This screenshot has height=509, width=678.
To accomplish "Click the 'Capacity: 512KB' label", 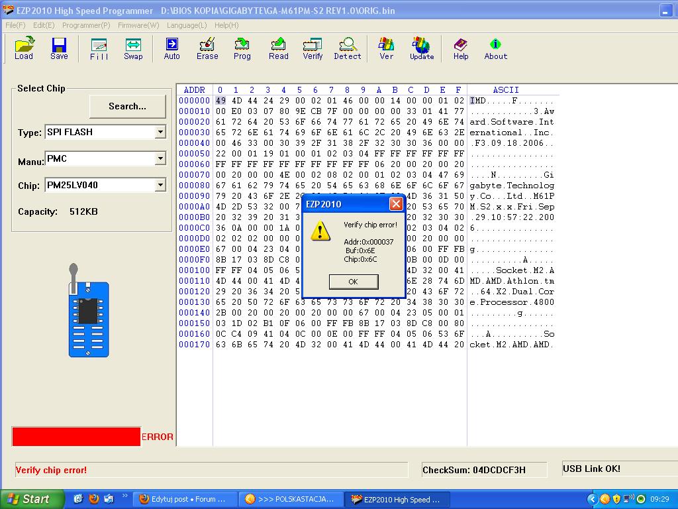I will point(58,211).
